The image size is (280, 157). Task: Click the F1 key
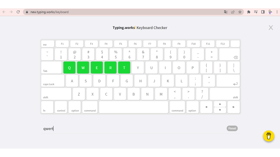(x=62, y=44)
